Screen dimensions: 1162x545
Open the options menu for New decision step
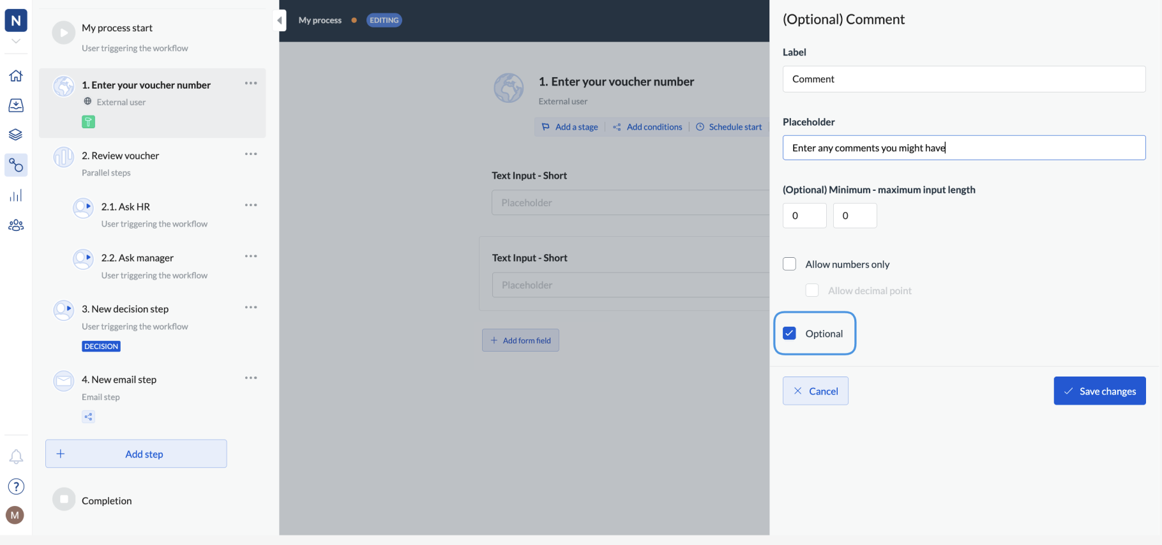point(251,307)
